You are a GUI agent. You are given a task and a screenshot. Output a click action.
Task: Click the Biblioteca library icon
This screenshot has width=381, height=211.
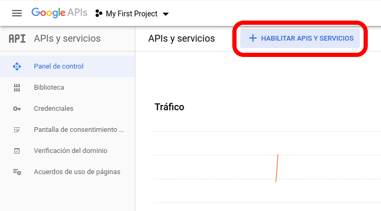point(17,88)
